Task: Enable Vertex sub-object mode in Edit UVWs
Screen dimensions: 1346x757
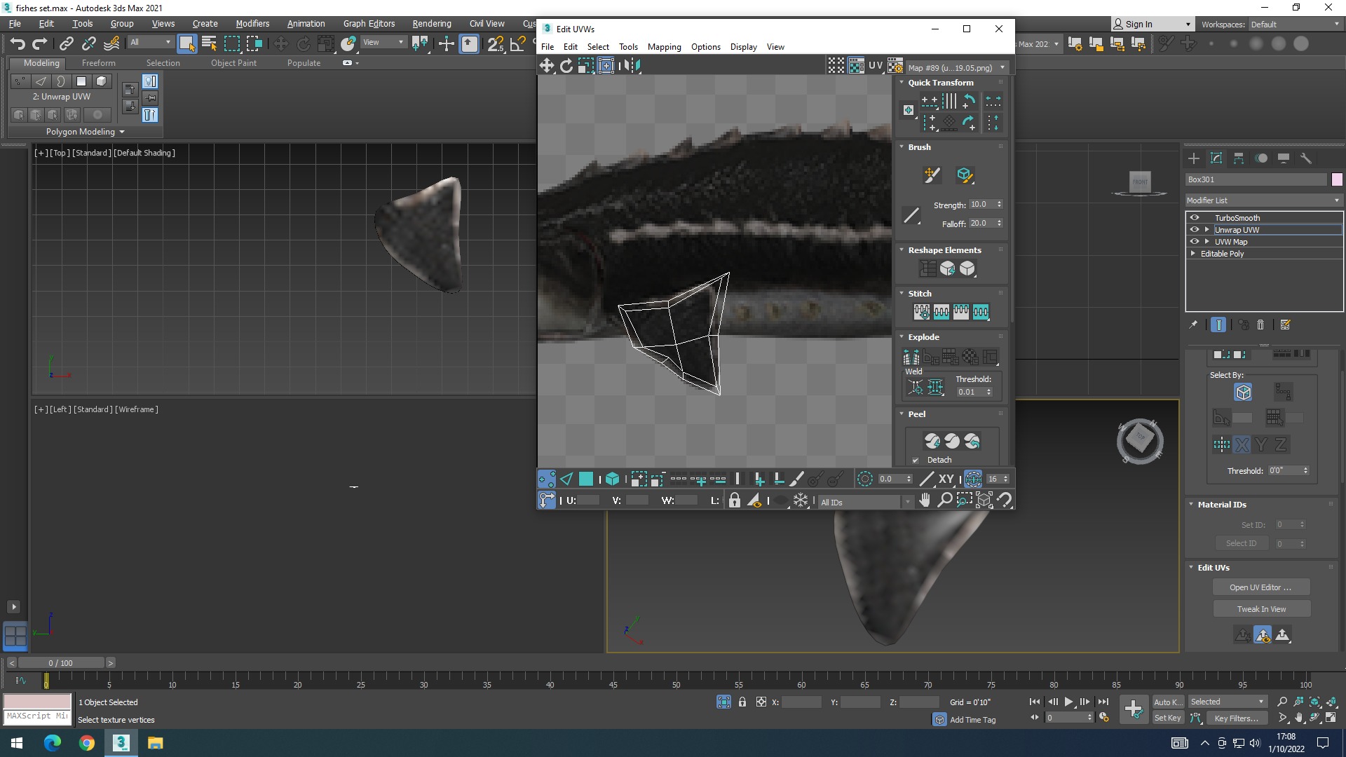Action: click(x=547, y=479)
